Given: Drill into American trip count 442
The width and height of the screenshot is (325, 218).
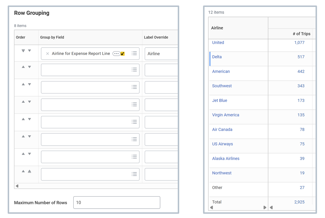Looking at the screenshot, I should pyautogui.click(x=301, y=72).
